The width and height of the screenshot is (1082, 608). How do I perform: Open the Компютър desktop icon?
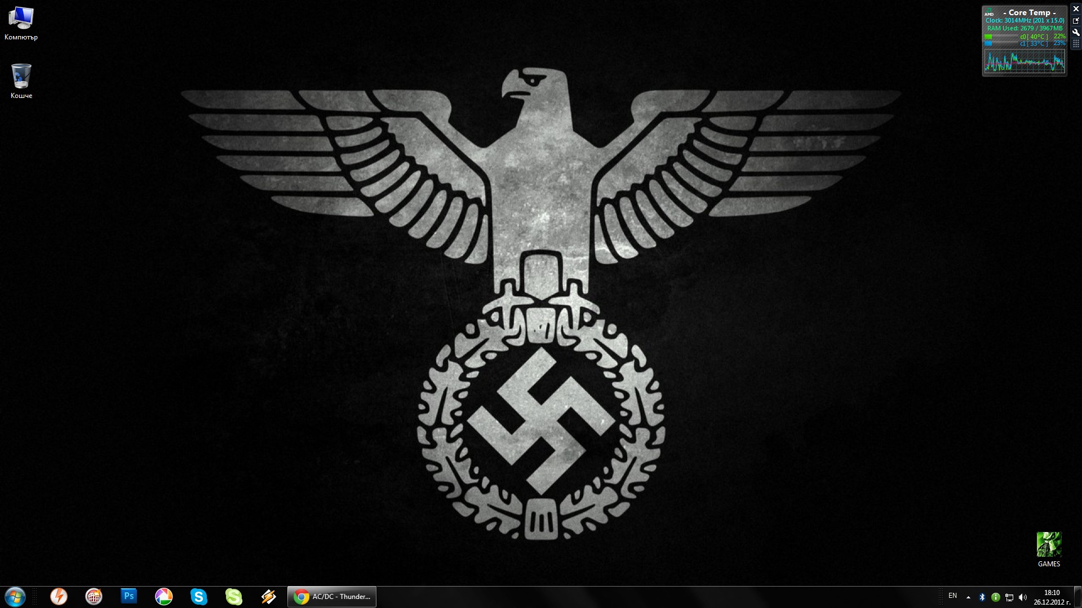click(x=21, y=24)
